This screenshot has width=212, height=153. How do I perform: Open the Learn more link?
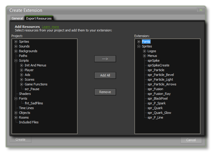tap(50, 27)
